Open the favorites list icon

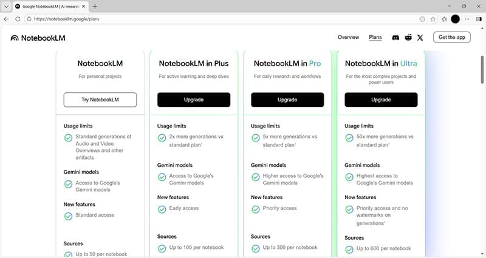click(444, 19)
